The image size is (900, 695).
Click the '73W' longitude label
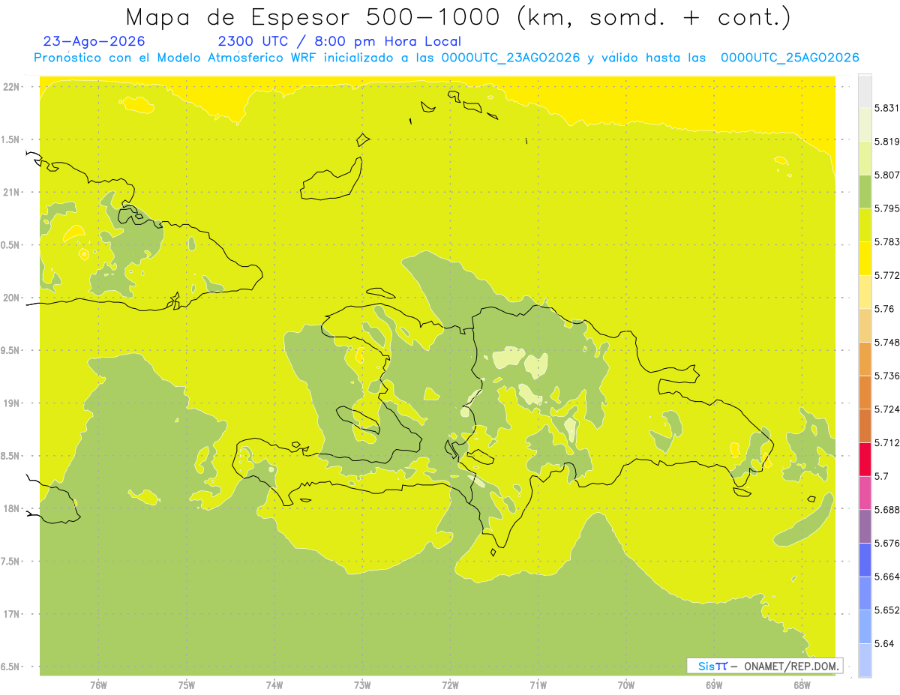tap(362, 685)
